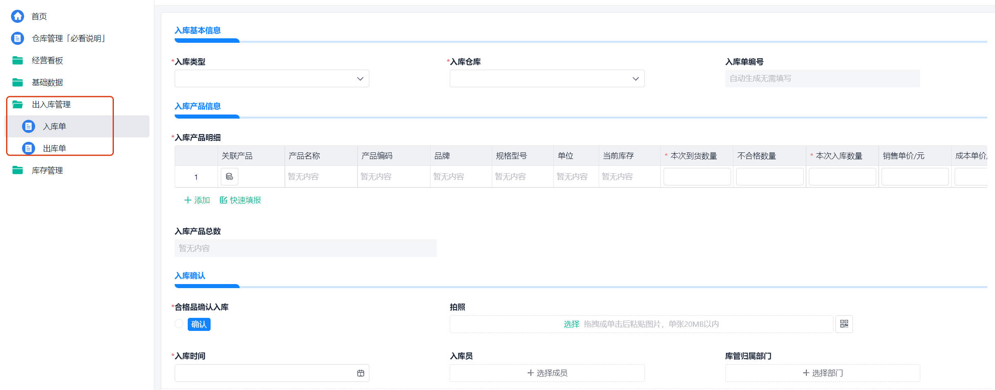Click the folder icon beside 基础数据
Viewport: 995px width, 390px height.
click(x=18, y=82)
